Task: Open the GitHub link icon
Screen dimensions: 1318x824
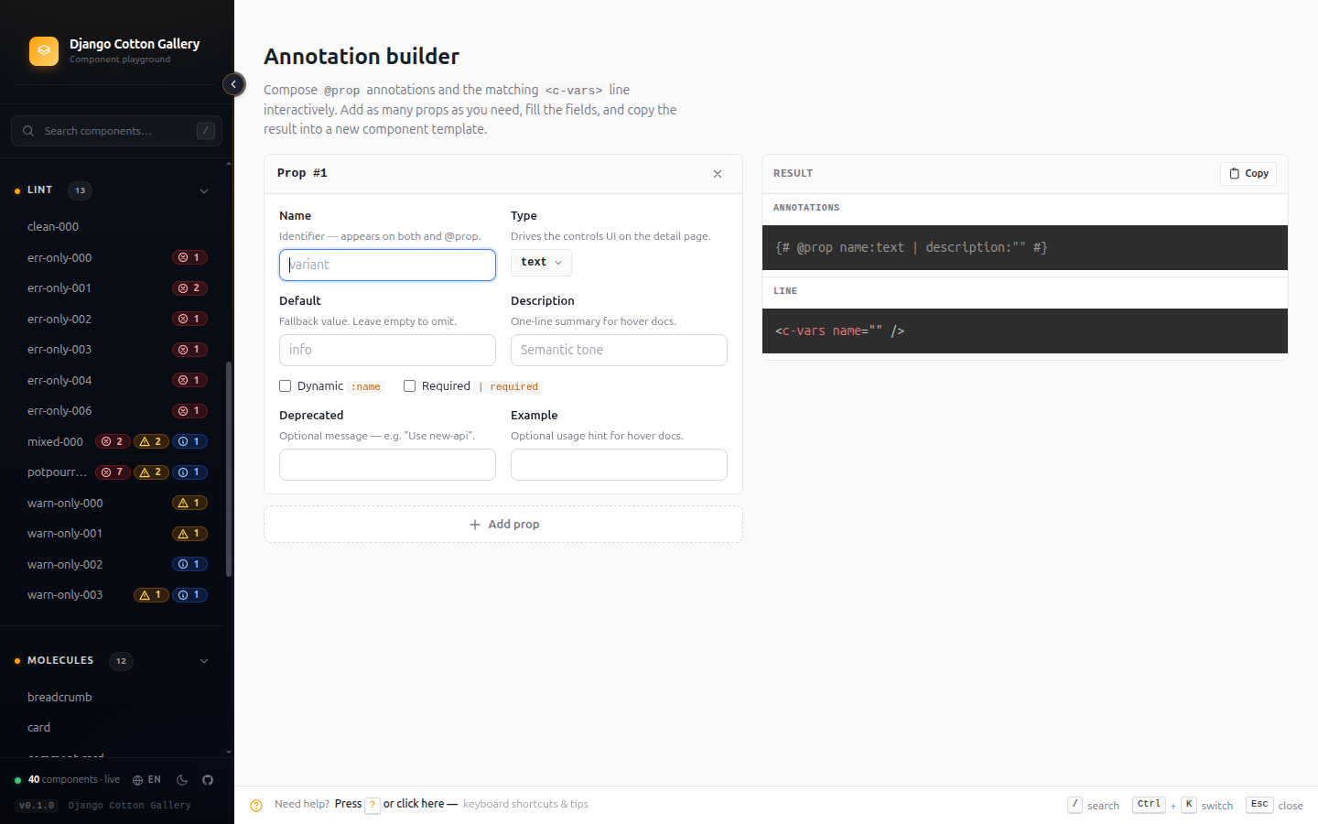Action: [208, 780]
